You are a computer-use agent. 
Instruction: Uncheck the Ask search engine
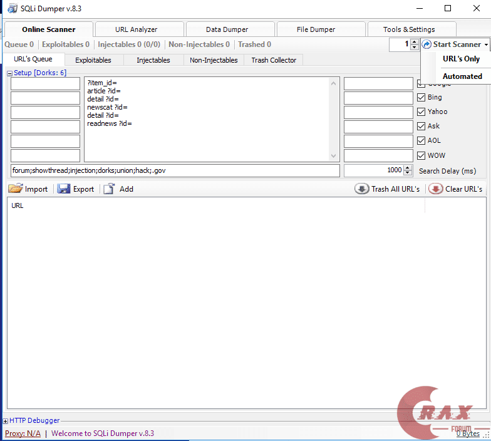pyautogui.click(x=421, y=127)
